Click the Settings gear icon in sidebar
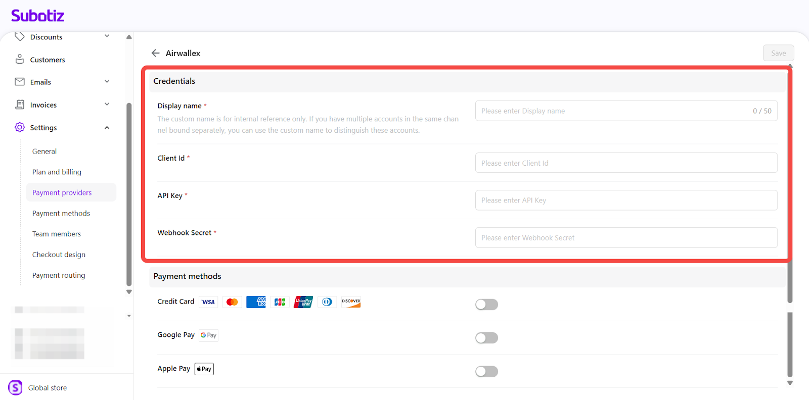 (20, 127)
